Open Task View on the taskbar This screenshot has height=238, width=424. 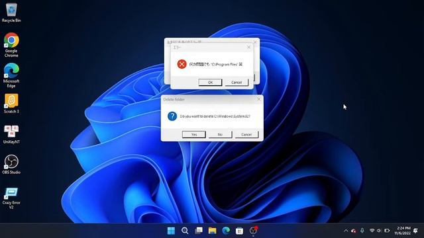click(x=199, y=231)
